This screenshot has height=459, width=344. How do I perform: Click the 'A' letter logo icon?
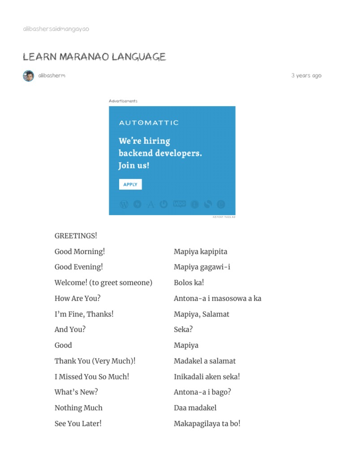[151, 204]
